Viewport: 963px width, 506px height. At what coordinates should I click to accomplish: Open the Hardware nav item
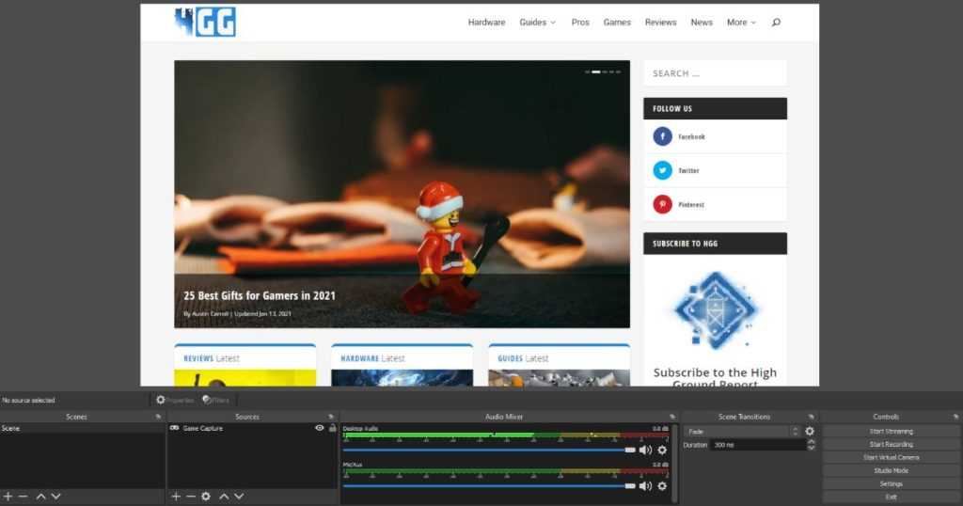486,23
